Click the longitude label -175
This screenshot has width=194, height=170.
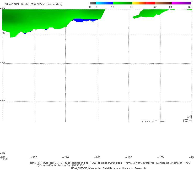coord(34,157)
